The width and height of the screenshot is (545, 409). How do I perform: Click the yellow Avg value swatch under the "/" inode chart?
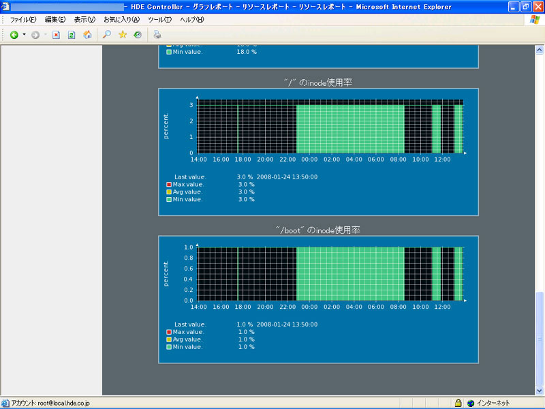pyautogui.click(x=169, y=192)
